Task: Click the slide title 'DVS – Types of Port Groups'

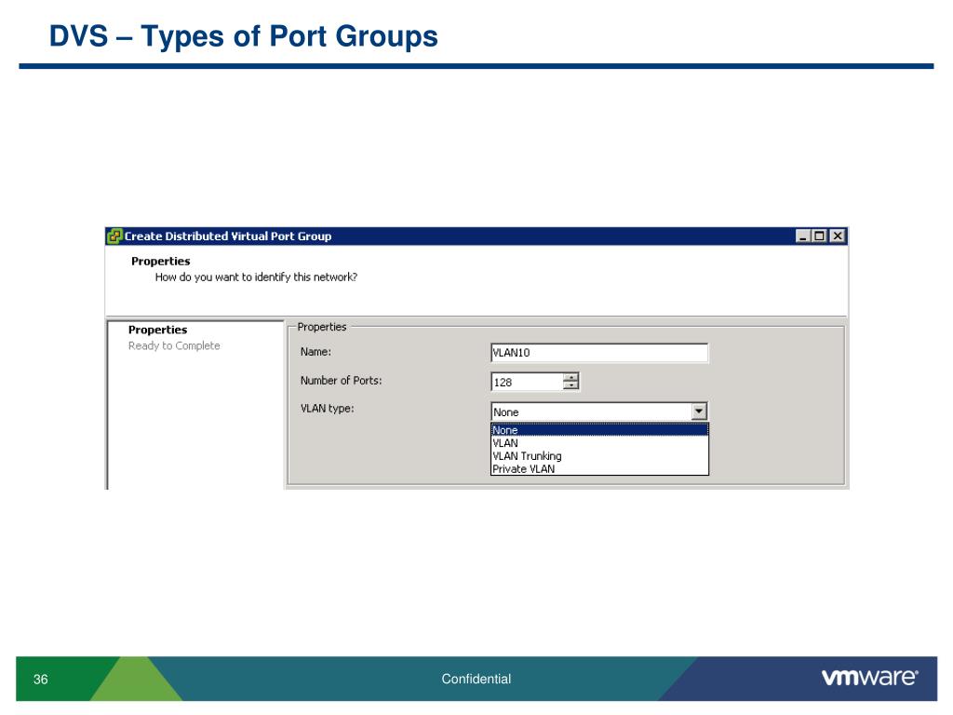Action: pos(243,36)
